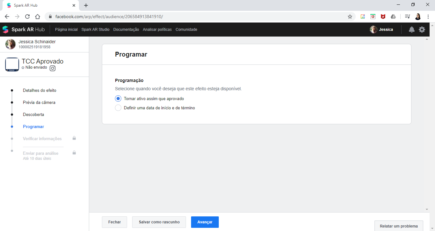Click the site padlock icon in address bar
The height and width of the screenshot is (231, 435).
[50, 17]
